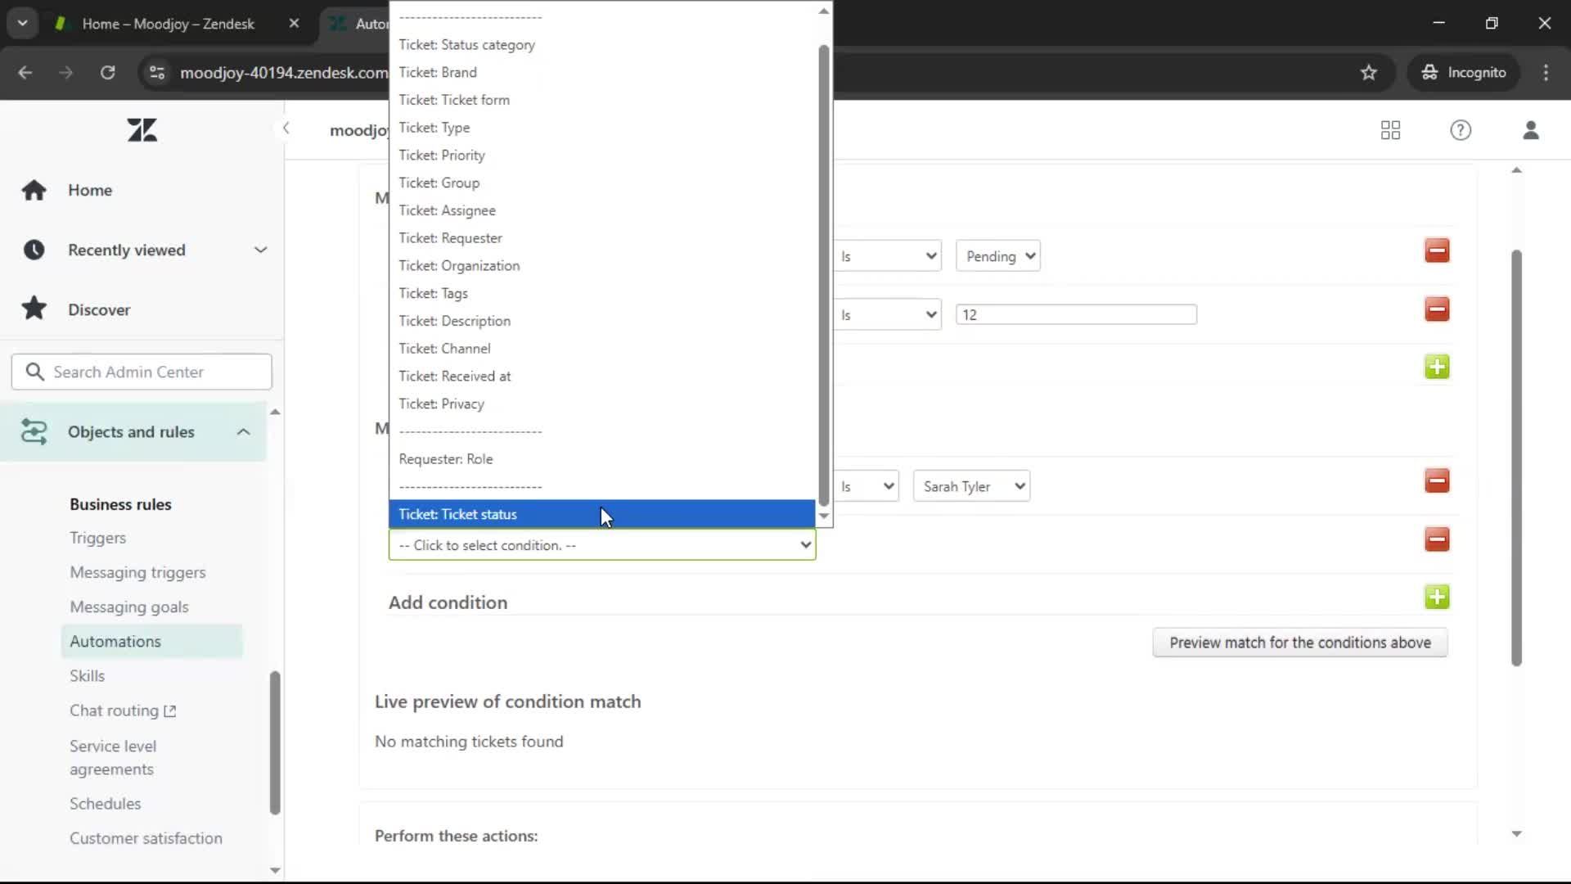The height and width of the screenshot is (884, 1571).
Task: Pick Requester: Role option
Action: (602, 459)
